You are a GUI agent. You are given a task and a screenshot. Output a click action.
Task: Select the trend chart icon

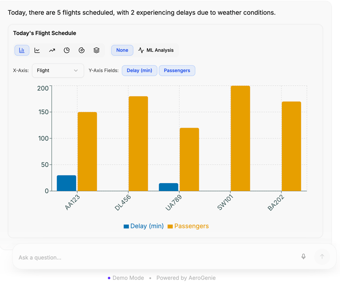click(52, 50)
